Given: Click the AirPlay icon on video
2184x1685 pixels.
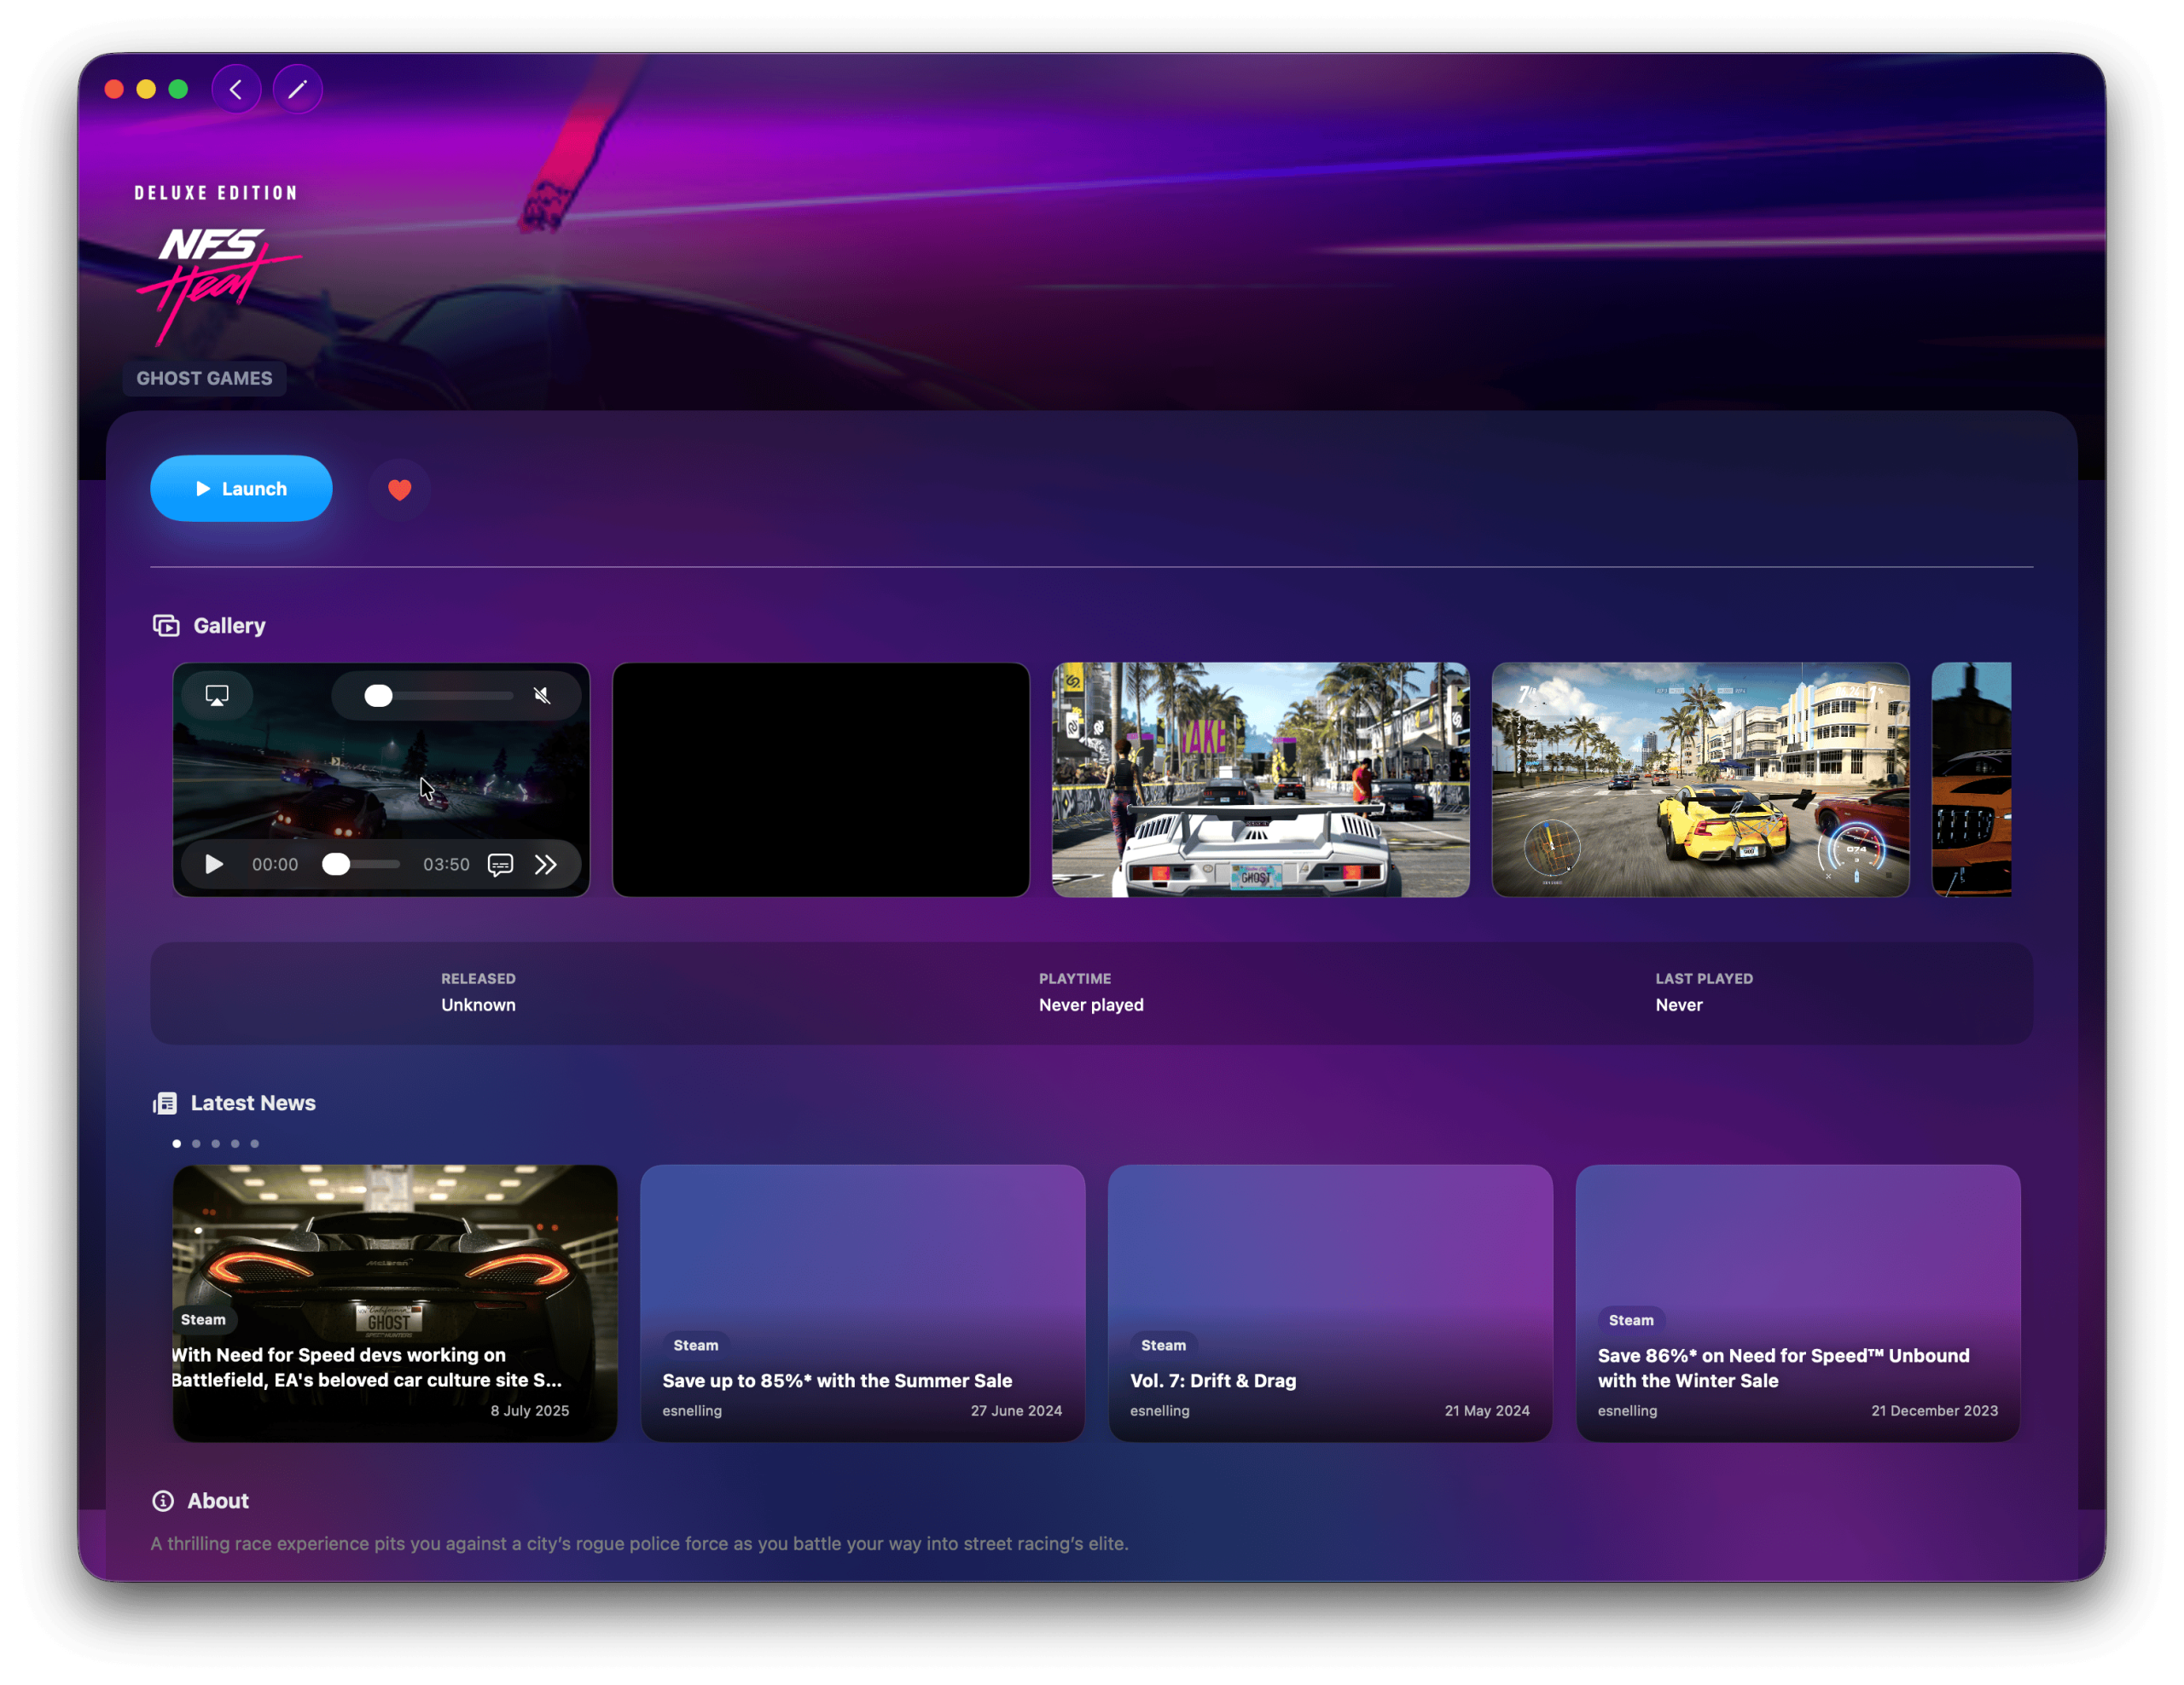Looking at the screenshot, I should point(217,696).
